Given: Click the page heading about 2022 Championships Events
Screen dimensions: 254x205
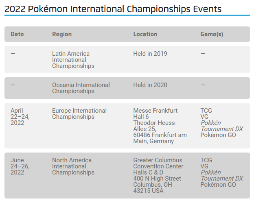Looking at the screenshot, I should tap(113, 9).
